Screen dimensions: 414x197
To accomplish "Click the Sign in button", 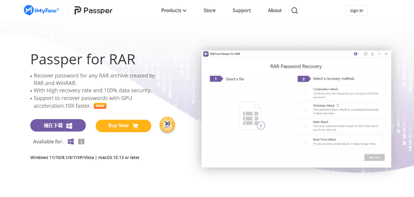I will click(x=356, y=11).
